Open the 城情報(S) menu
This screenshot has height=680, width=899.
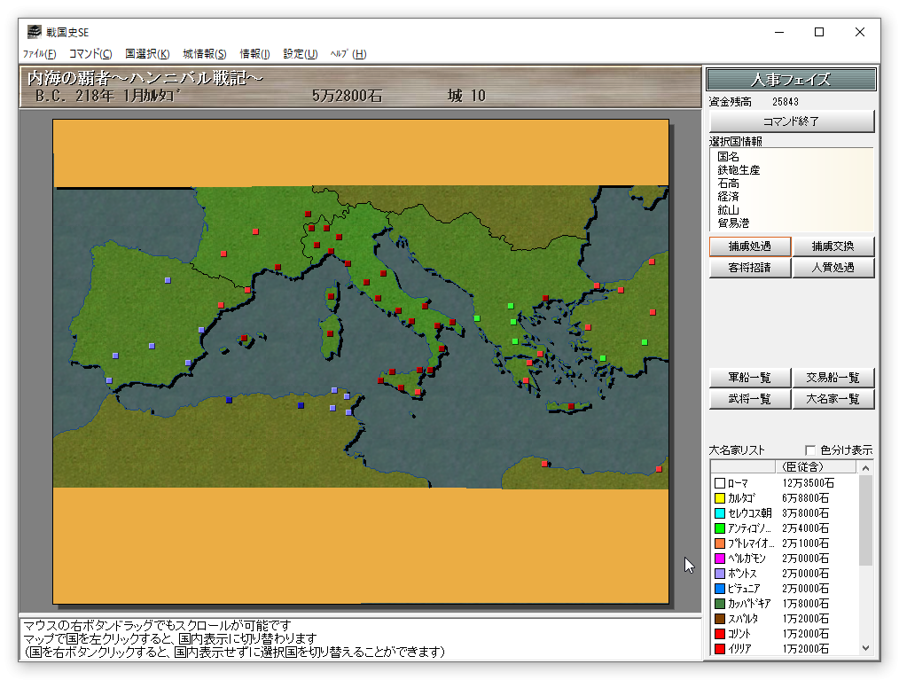point(204,54)
